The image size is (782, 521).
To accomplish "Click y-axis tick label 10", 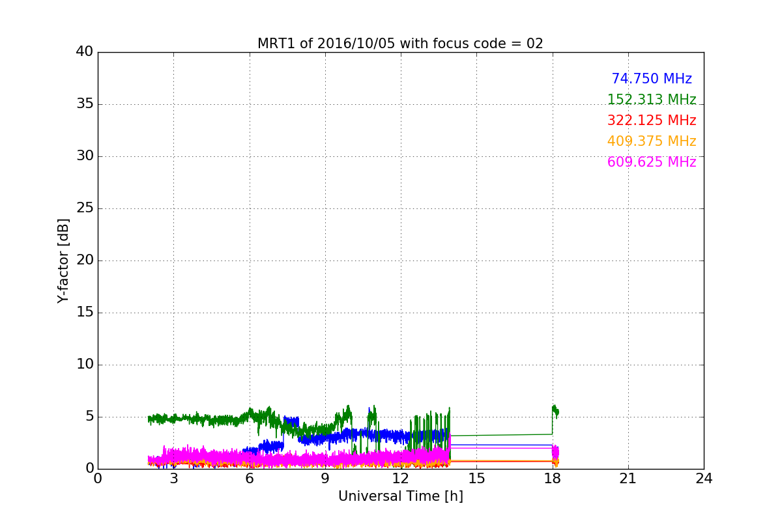I will (85, 365).
